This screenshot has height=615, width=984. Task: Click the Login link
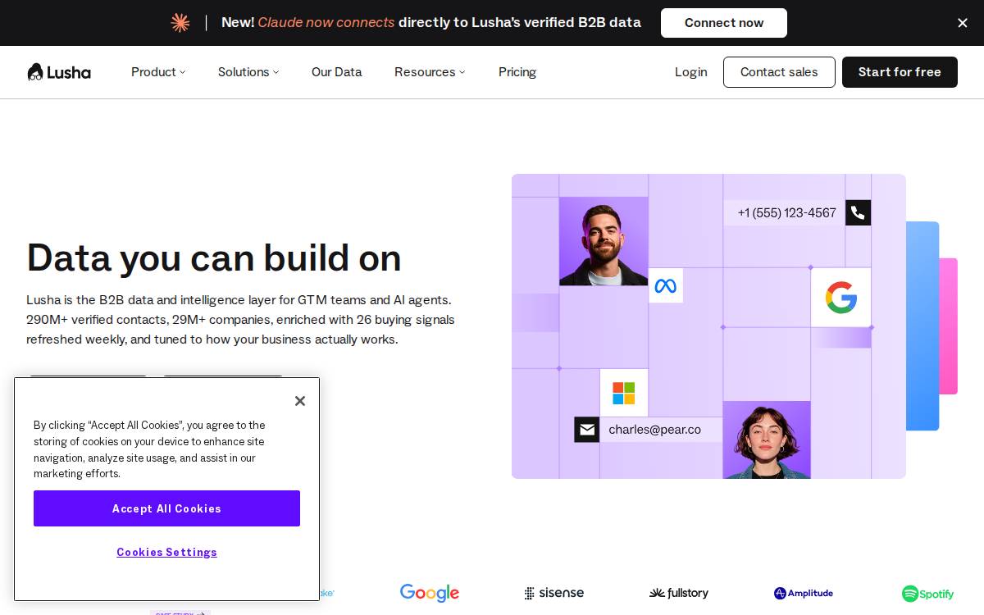pyautogui.click(x=691, y=72)
